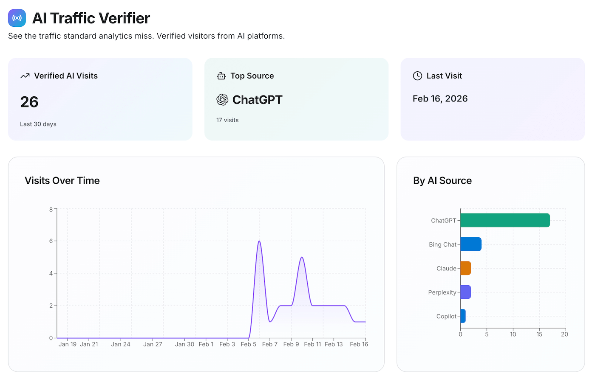Click the Top Source card
The image size is (595, 382).
click(296, 99)
